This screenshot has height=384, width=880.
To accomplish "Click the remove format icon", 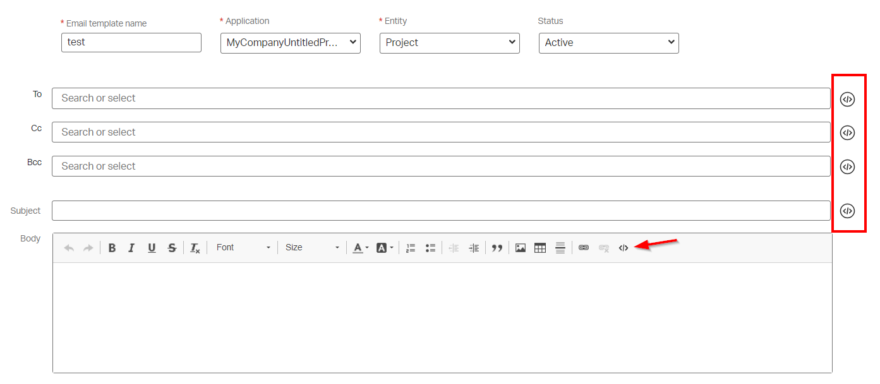I will tap(195, 248).
